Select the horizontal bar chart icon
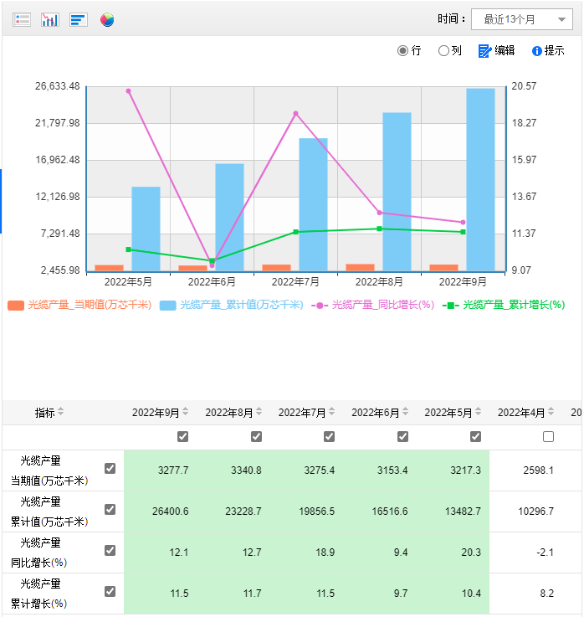584x617 pixels. point(79,19)
